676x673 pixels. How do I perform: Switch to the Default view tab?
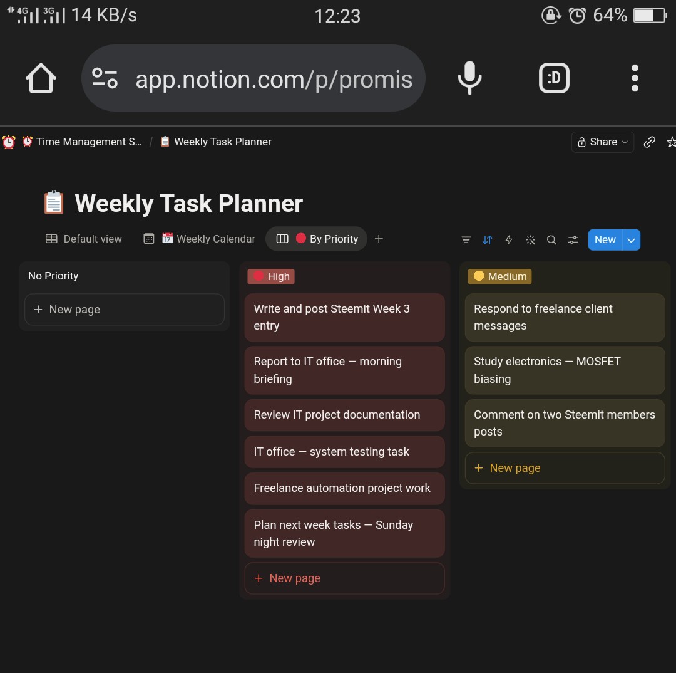coord(84,239)
